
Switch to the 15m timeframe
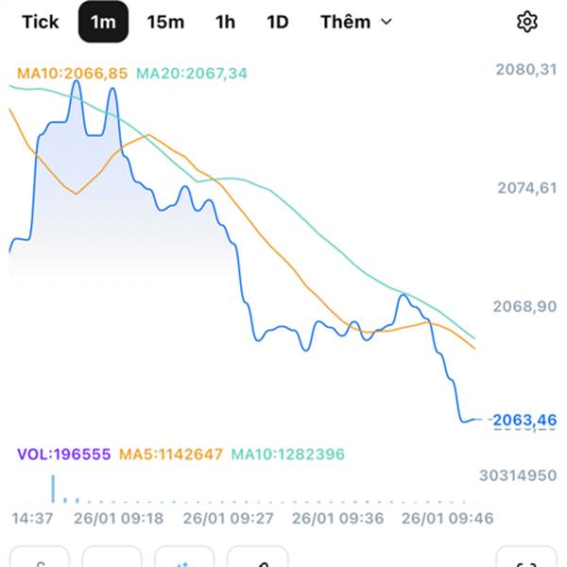[x=165, y=22]
